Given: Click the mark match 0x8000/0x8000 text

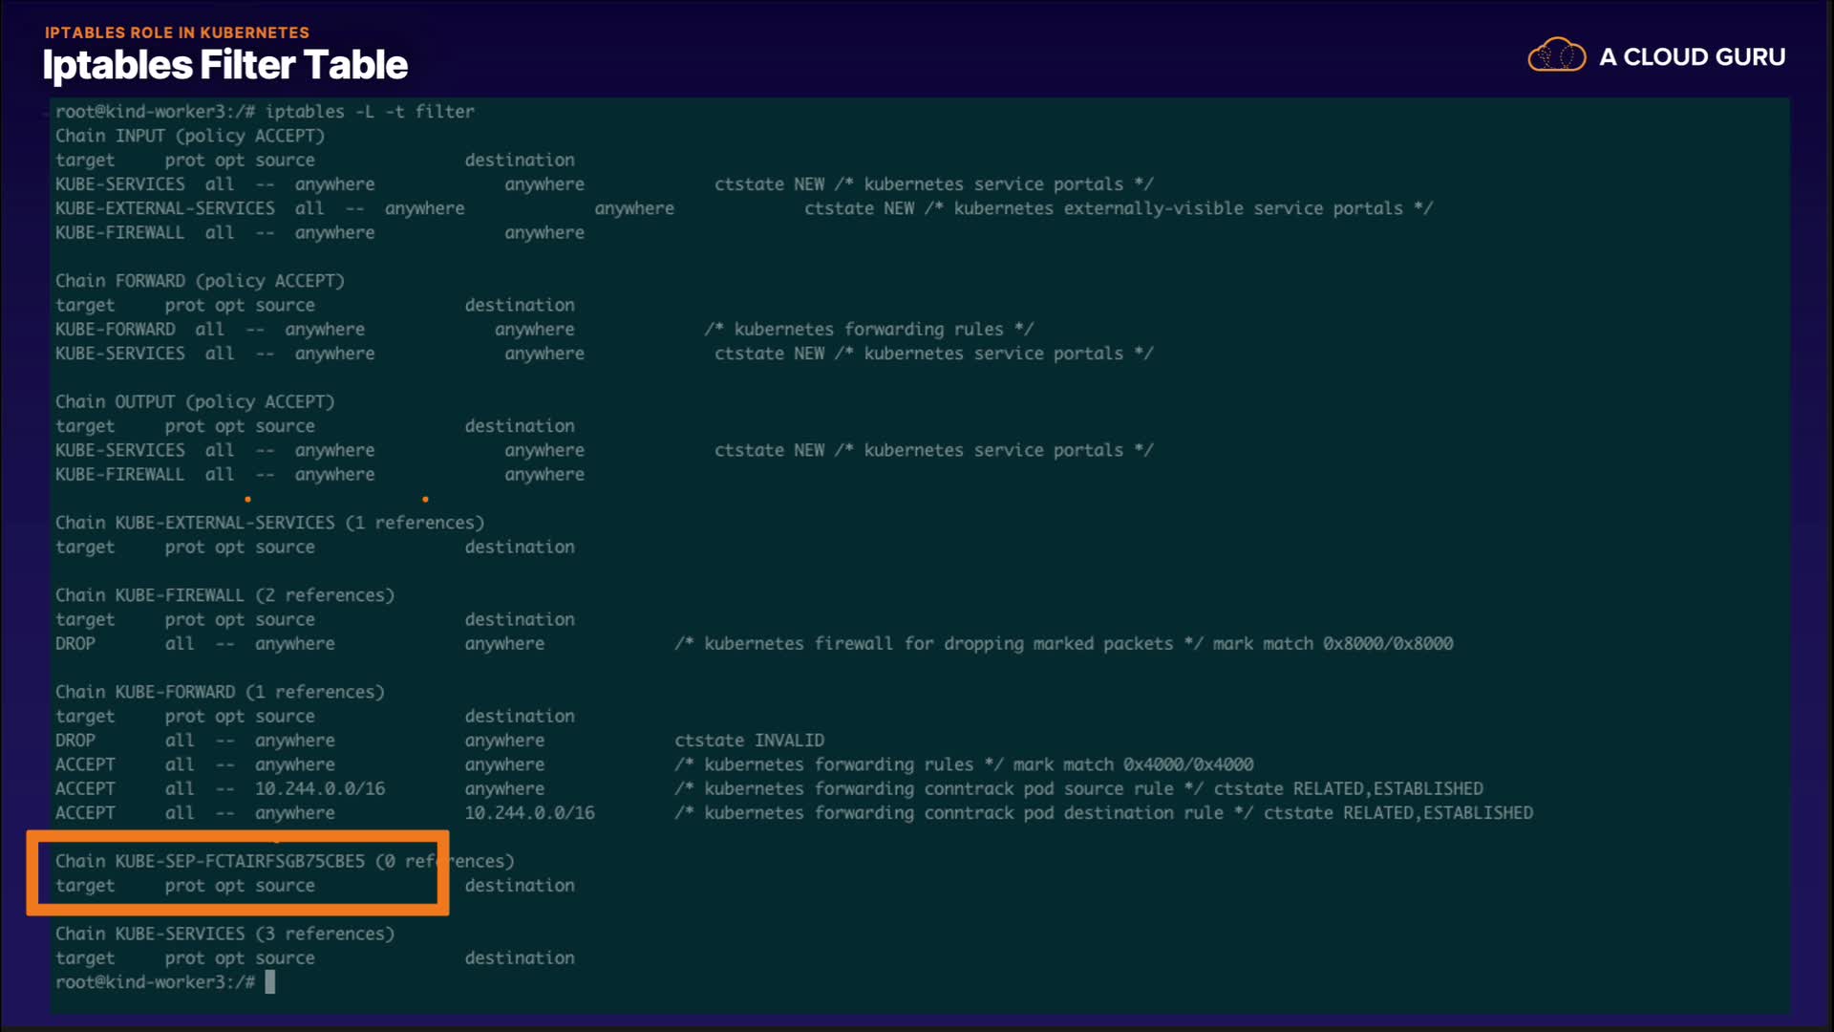Looking at the screenshot, I should tap(1333, 644).
